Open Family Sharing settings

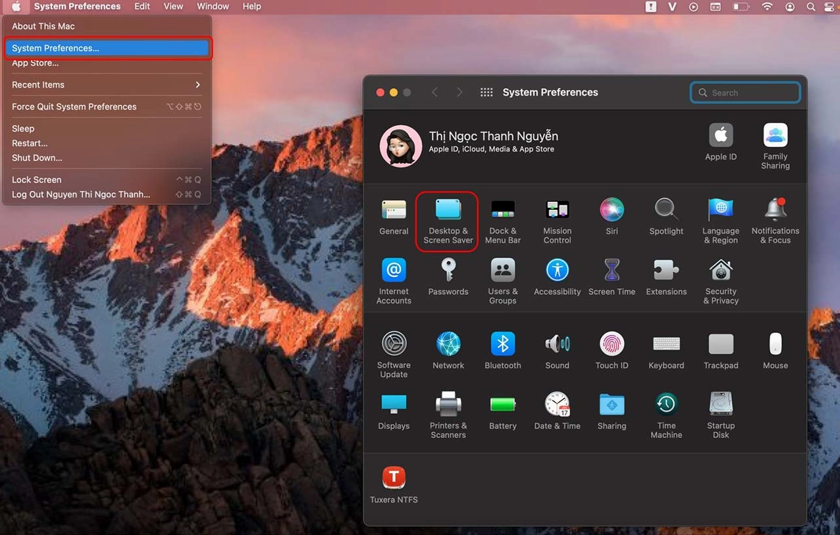coord(775,145)
